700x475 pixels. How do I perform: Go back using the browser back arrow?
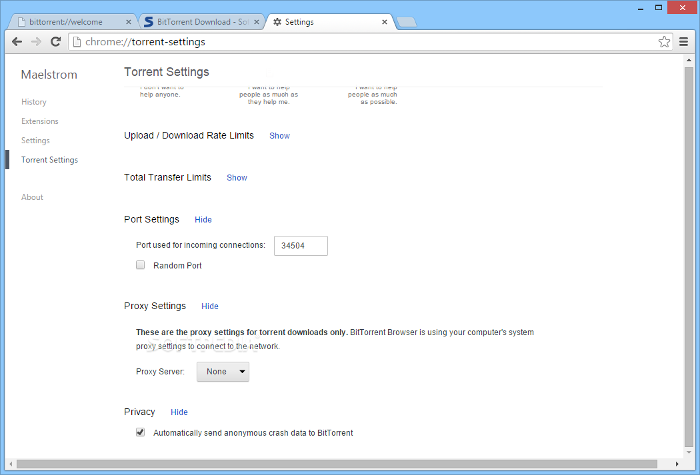[17, 41]
